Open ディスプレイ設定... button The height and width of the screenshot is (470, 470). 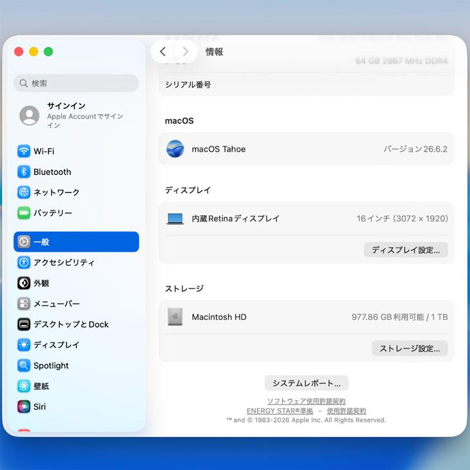click(406, 250)
